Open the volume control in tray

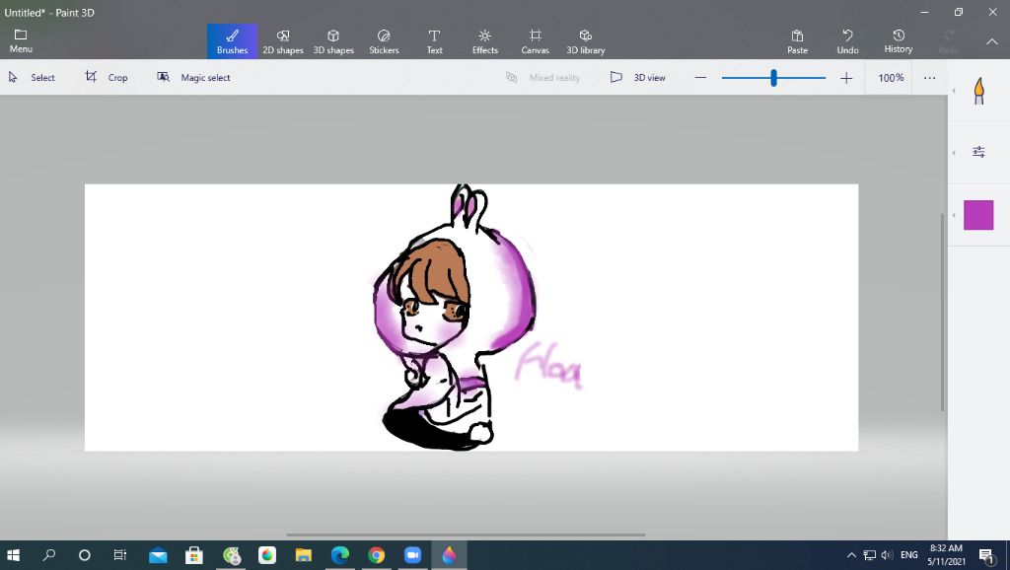[887, 555]
